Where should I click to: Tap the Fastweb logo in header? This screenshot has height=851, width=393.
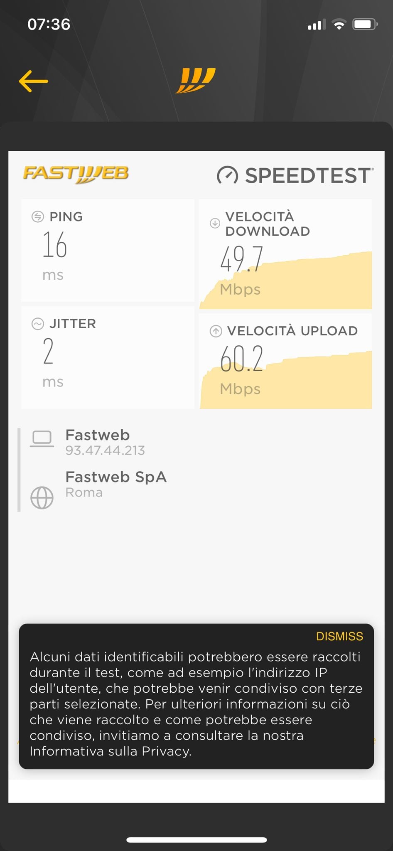pyautogui.click(x=195, y=81)
